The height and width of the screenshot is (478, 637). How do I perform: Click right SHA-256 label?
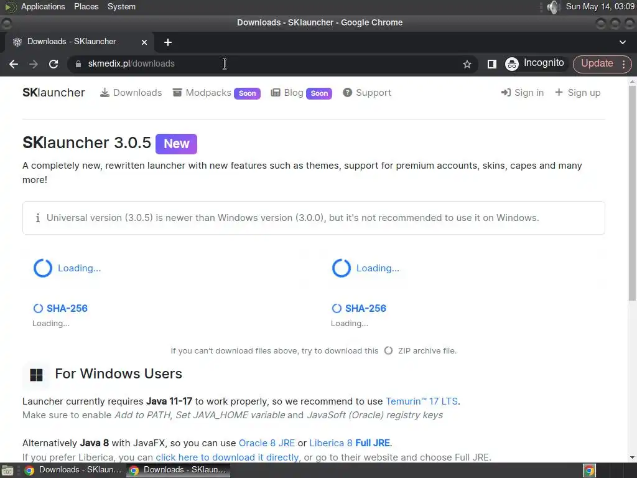pyautogui.click(x=366, y=309)
